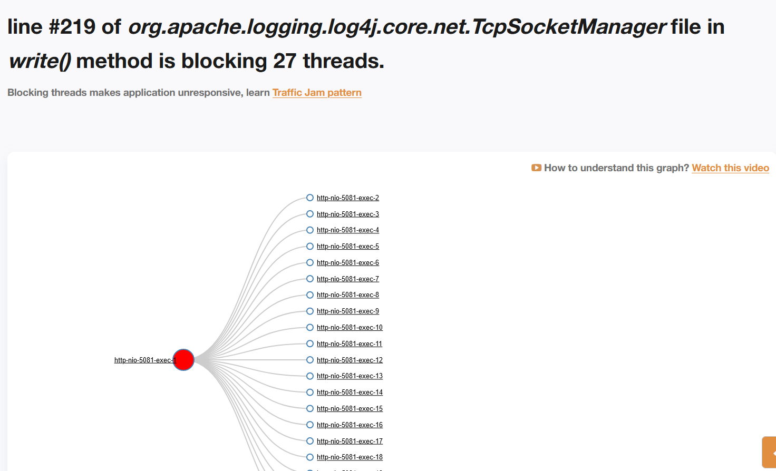This screenshot has height=471, width=776.
Task: Select thread http-nio-5081-exec-11 label
Action: [350, 344]
